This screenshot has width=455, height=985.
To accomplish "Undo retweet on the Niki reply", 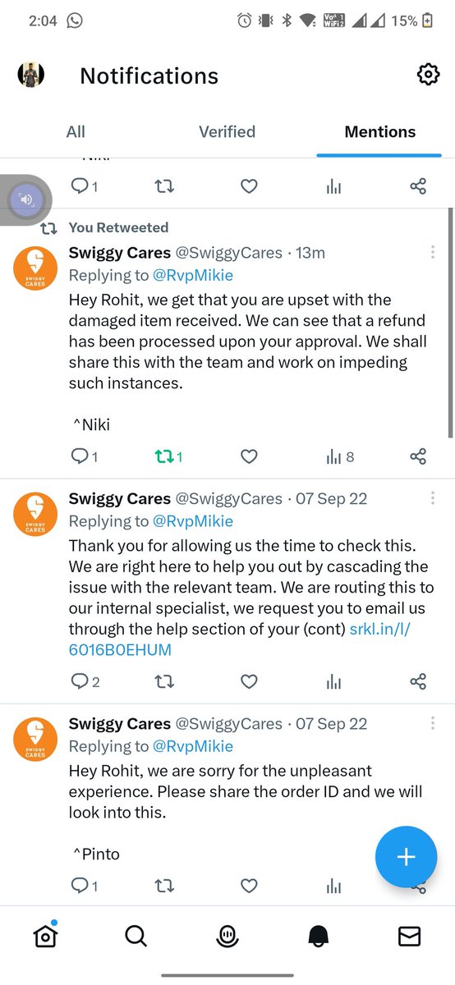I will coord(168,456).
